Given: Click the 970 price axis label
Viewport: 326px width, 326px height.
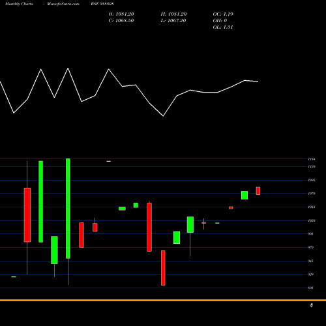Looking at the screenshot, I should (x=311, y=247).
